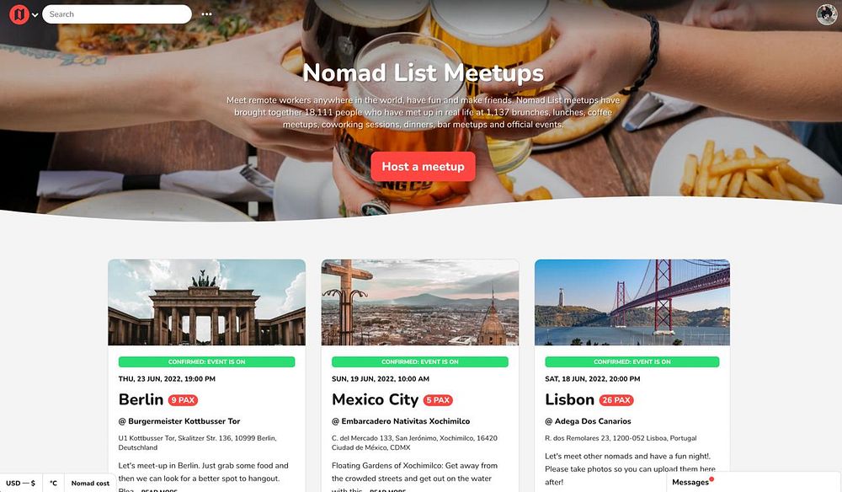This screenshot has width=842, height=492.
Task: Open the USD currency selector
Action: click(x=20, y=483)
